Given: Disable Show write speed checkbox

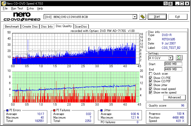Looking at the screenshot, I should pos(150,93).
